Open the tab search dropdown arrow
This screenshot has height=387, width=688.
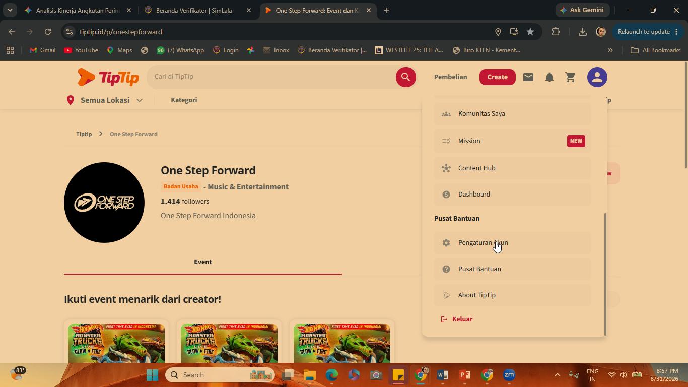coord(10,10)
